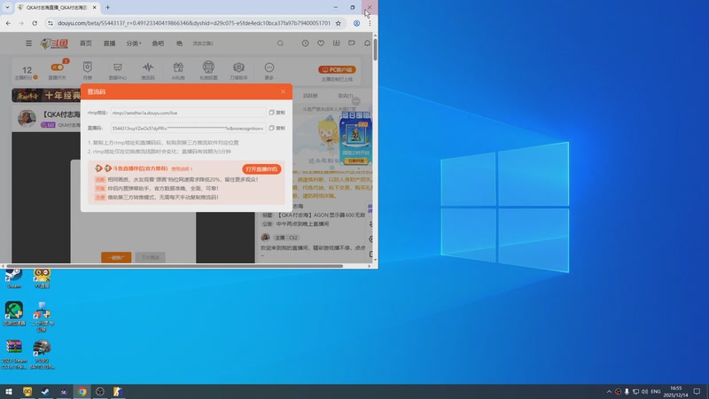Click the Chrome address bar URL
The width and height of the screenshot is (709, 399).
click(x=193, y=23)
